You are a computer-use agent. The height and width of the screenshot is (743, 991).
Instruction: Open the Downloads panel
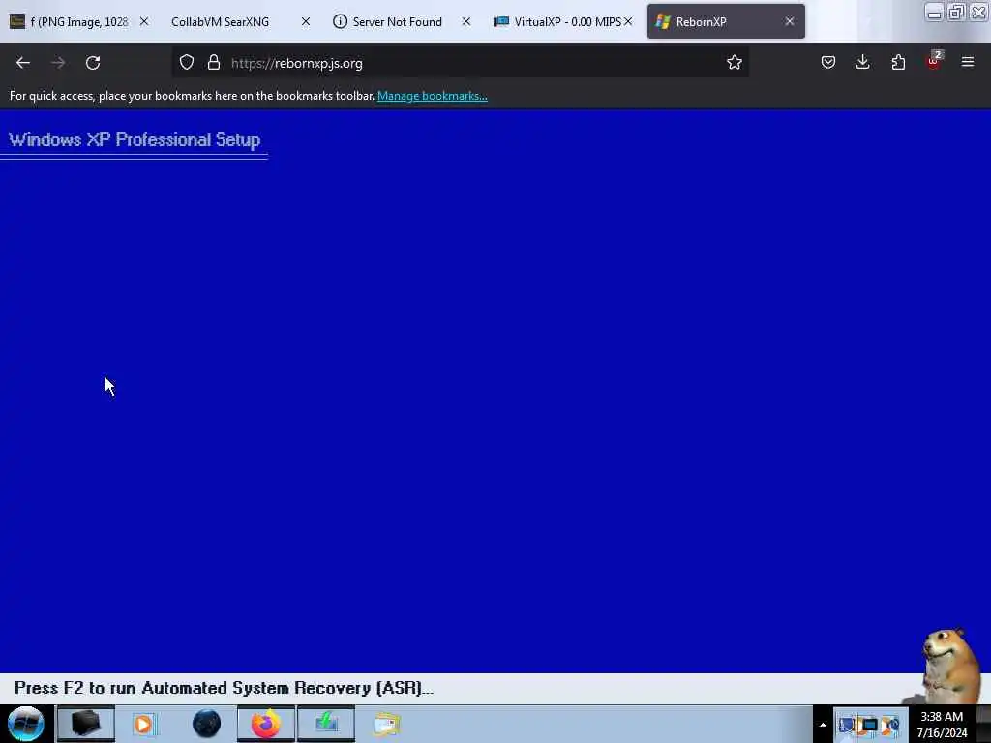(862, 62)
